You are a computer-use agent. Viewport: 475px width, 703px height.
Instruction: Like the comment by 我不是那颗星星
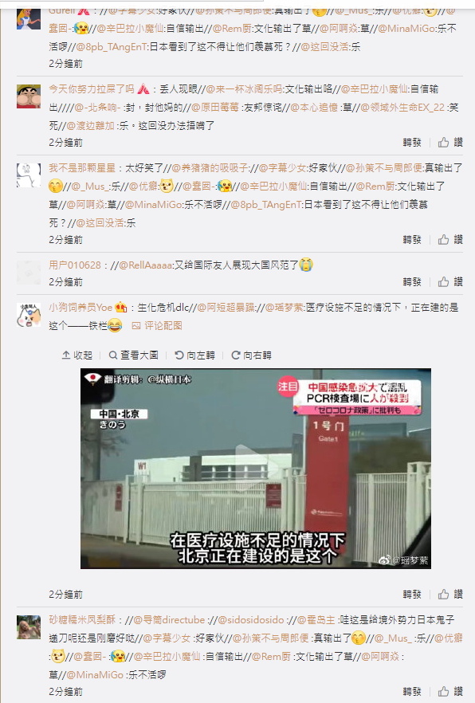click(450, 240)
